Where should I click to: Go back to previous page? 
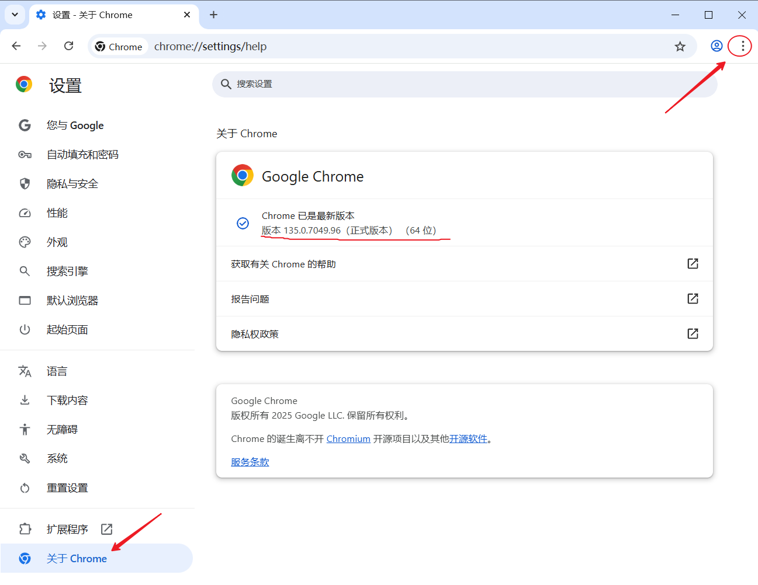pos(16,46)
